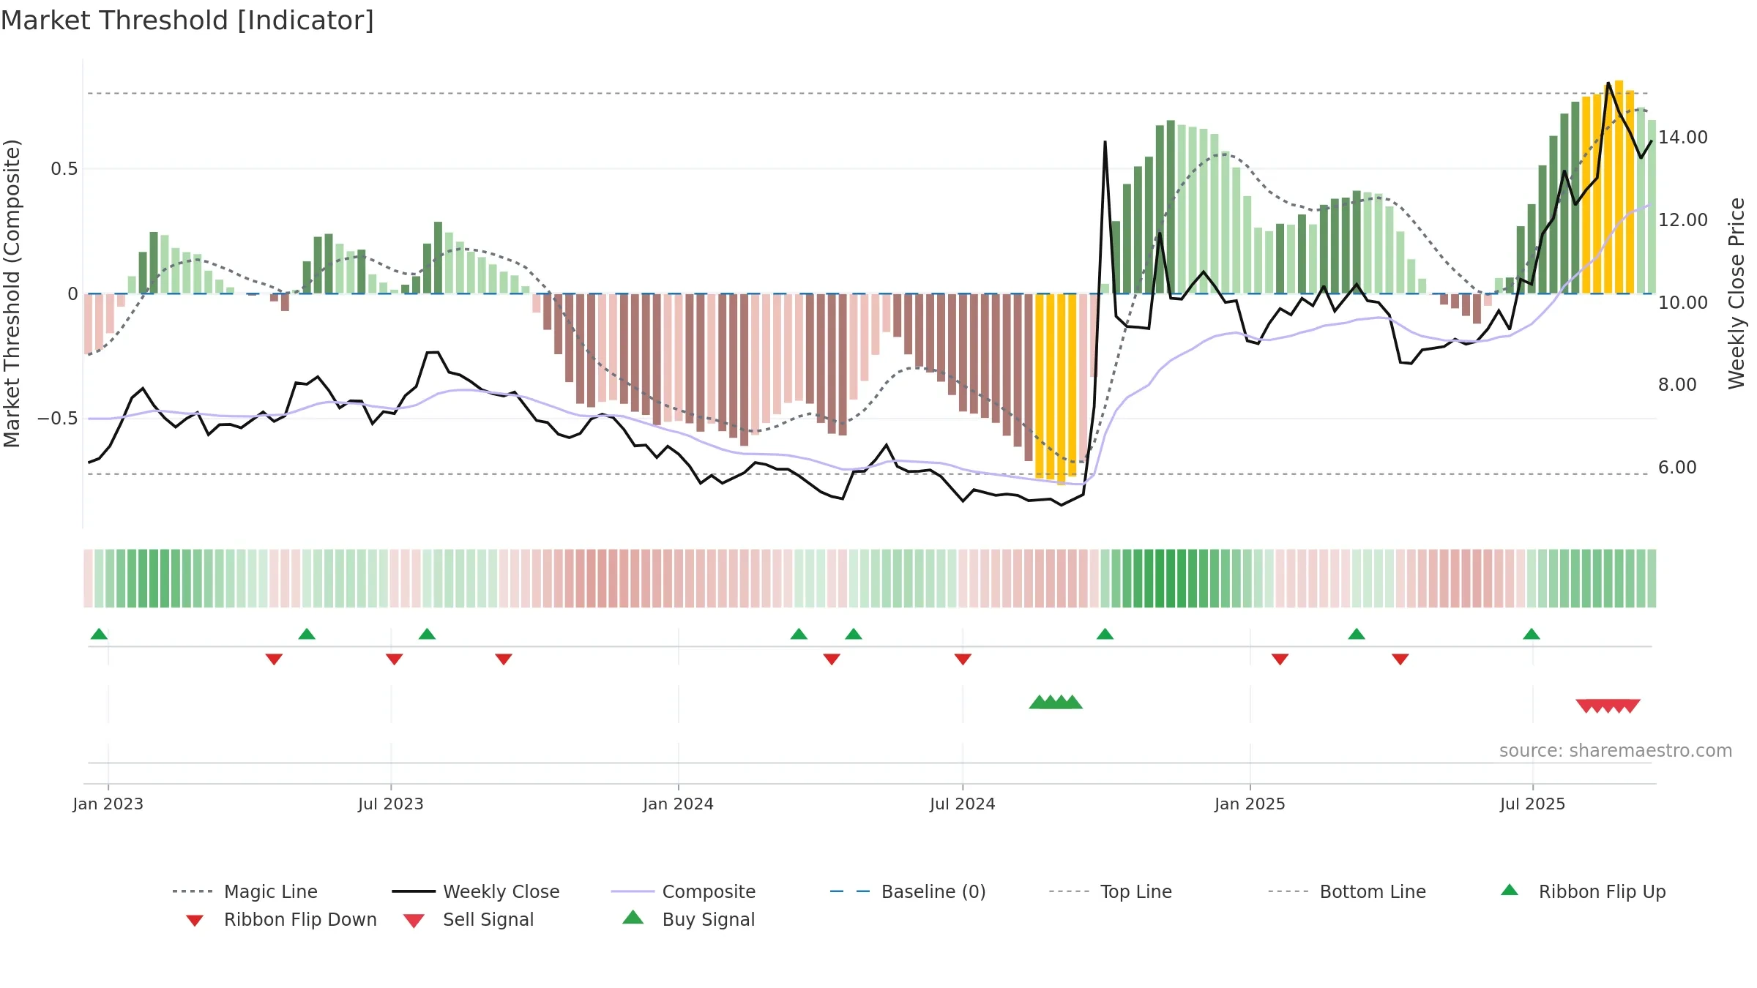This screenshot has height=988, width=1757.
Task: Click the 14.00 price axis label
Action: tap(1683, 138)
